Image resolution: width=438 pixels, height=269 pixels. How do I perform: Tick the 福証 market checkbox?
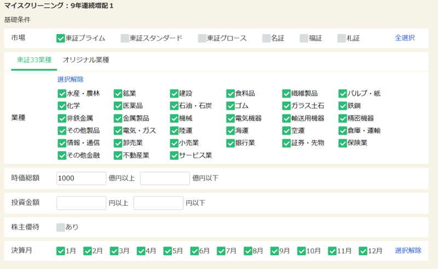(304, 38)
